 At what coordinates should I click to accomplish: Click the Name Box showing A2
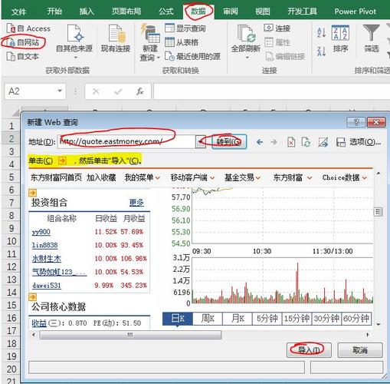point(31,91)
